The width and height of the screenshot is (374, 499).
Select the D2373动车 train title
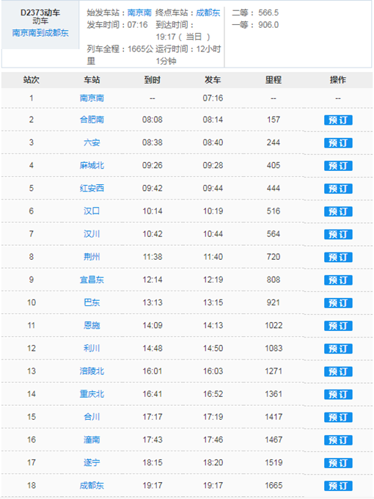40,12
